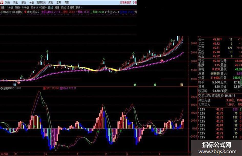Viewport: 242px width, 156px height.
Task: Click red up-arrow next to 买一 price 45.76
Action: 221,39
